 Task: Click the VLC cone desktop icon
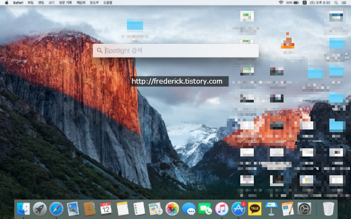(x=287, y=40)
